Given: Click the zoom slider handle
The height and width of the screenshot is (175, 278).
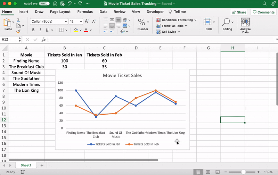Looking at the screenshot, I should point(244,172).
